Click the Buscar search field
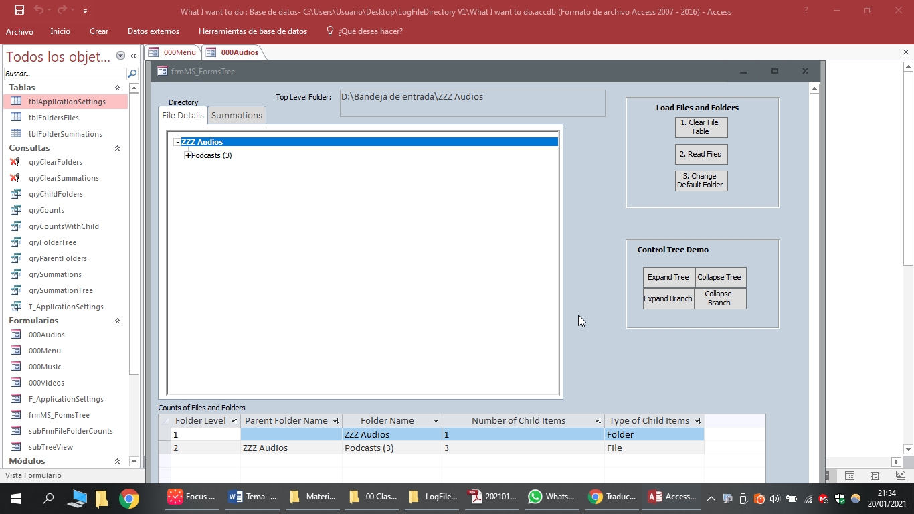914x514 pixels. (x=65, y=74)
